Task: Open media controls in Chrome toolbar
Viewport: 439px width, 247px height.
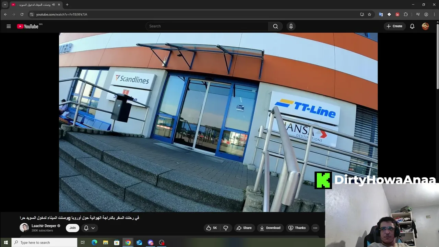Action: pos(418,14)
